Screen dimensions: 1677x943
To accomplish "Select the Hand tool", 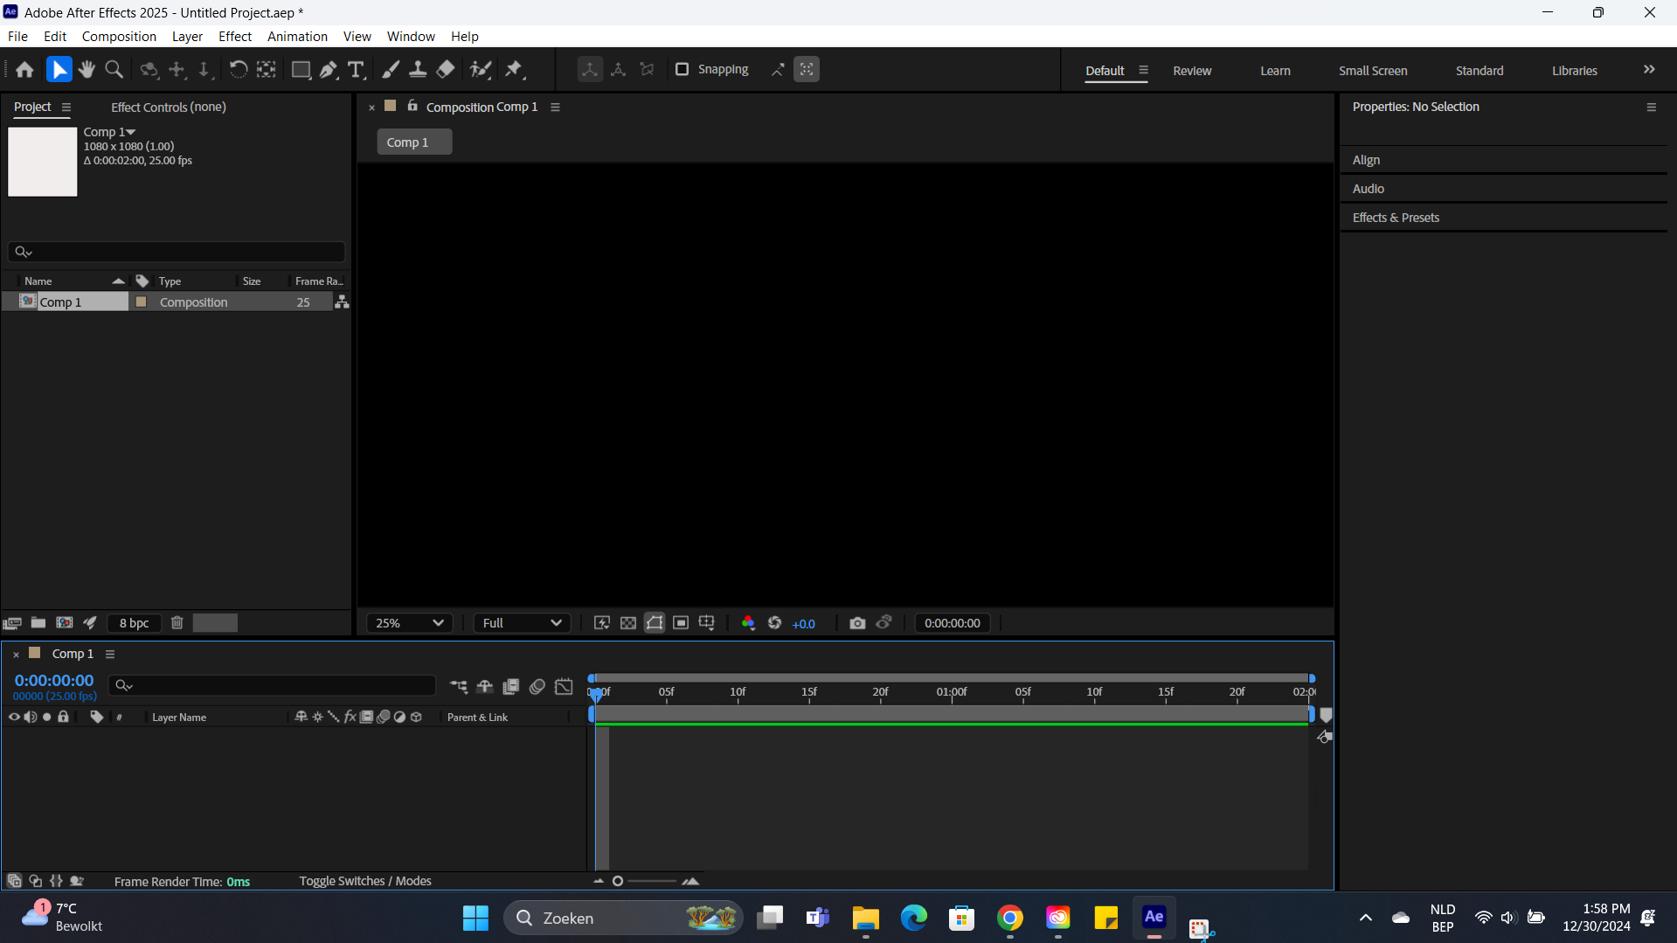I will click(86, 69).
